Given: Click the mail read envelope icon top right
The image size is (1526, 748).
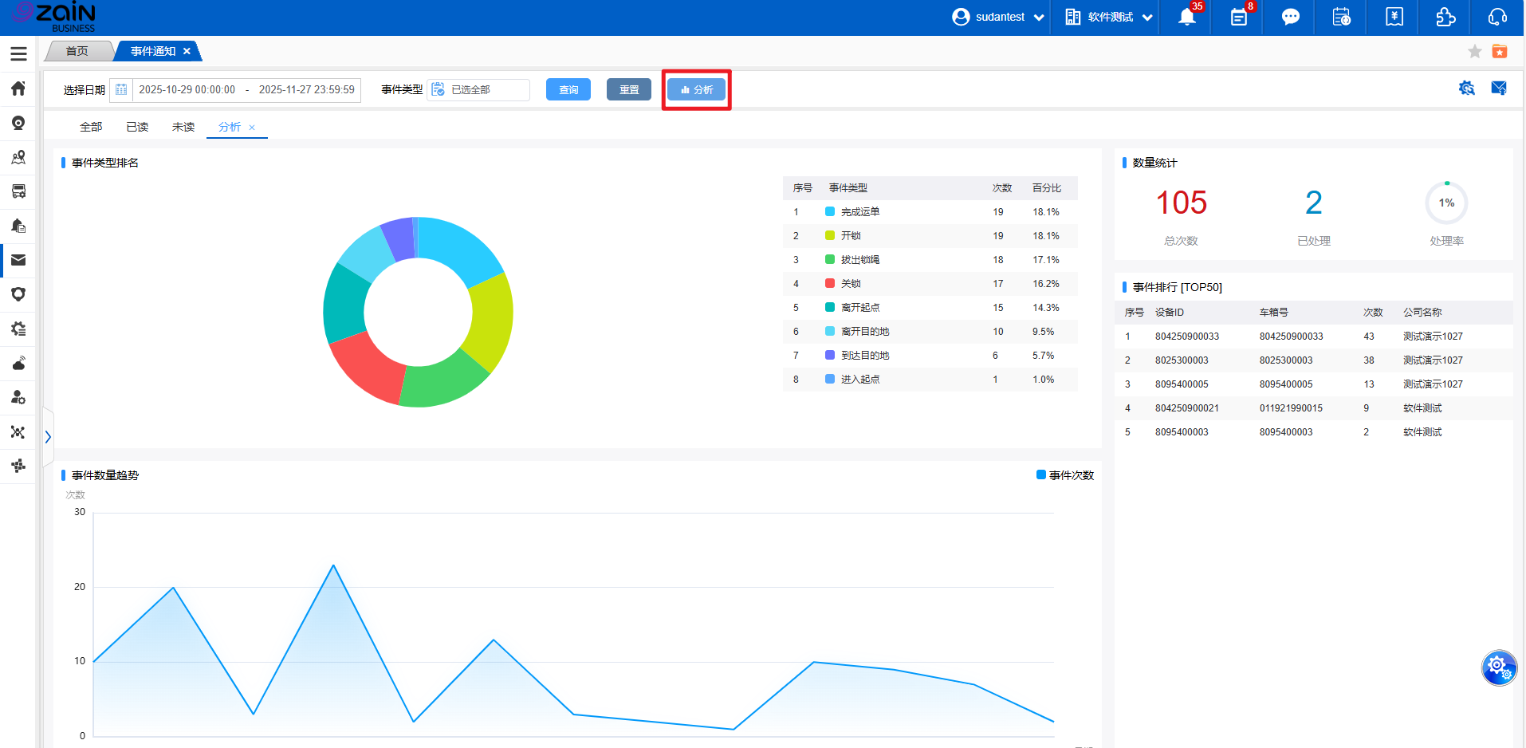Looking at the screenshot, I should (x=1498, y=89).
